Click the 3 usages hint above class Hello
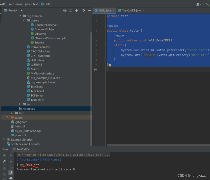Image resolution: width=210 pixels, height=180 pixels. [112, 26]
